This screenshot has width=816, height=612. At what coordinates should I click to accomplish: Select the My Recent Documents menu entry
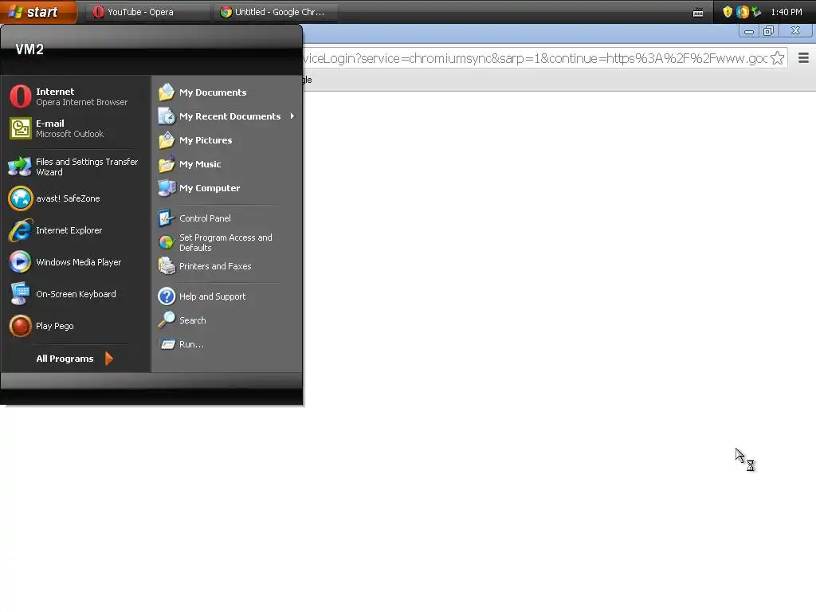tap(227, 116)
